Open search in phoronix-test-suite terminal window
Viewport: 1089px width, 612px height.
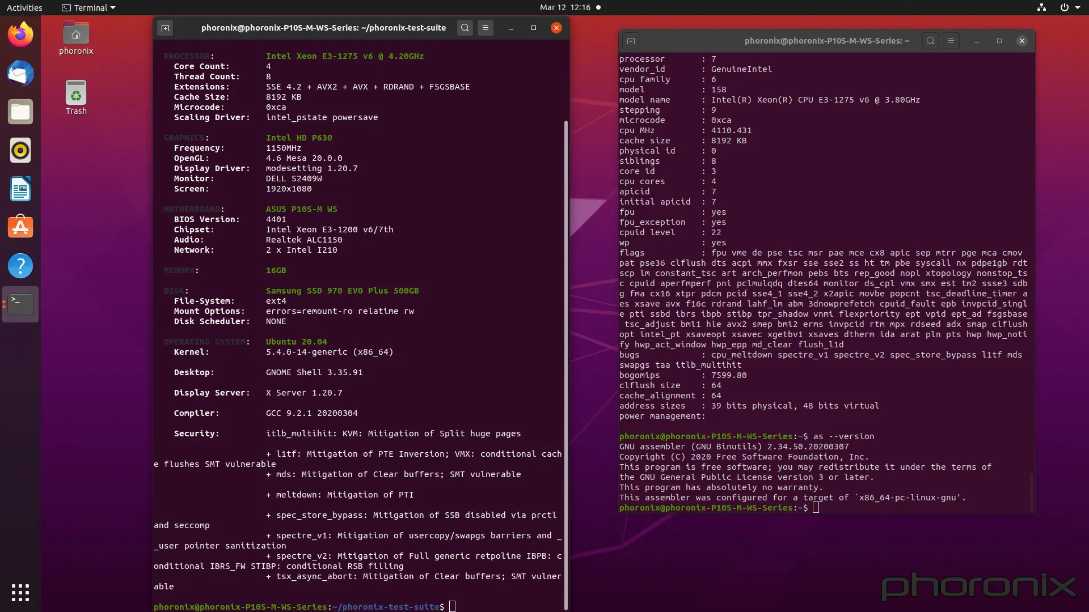point(465,28)
